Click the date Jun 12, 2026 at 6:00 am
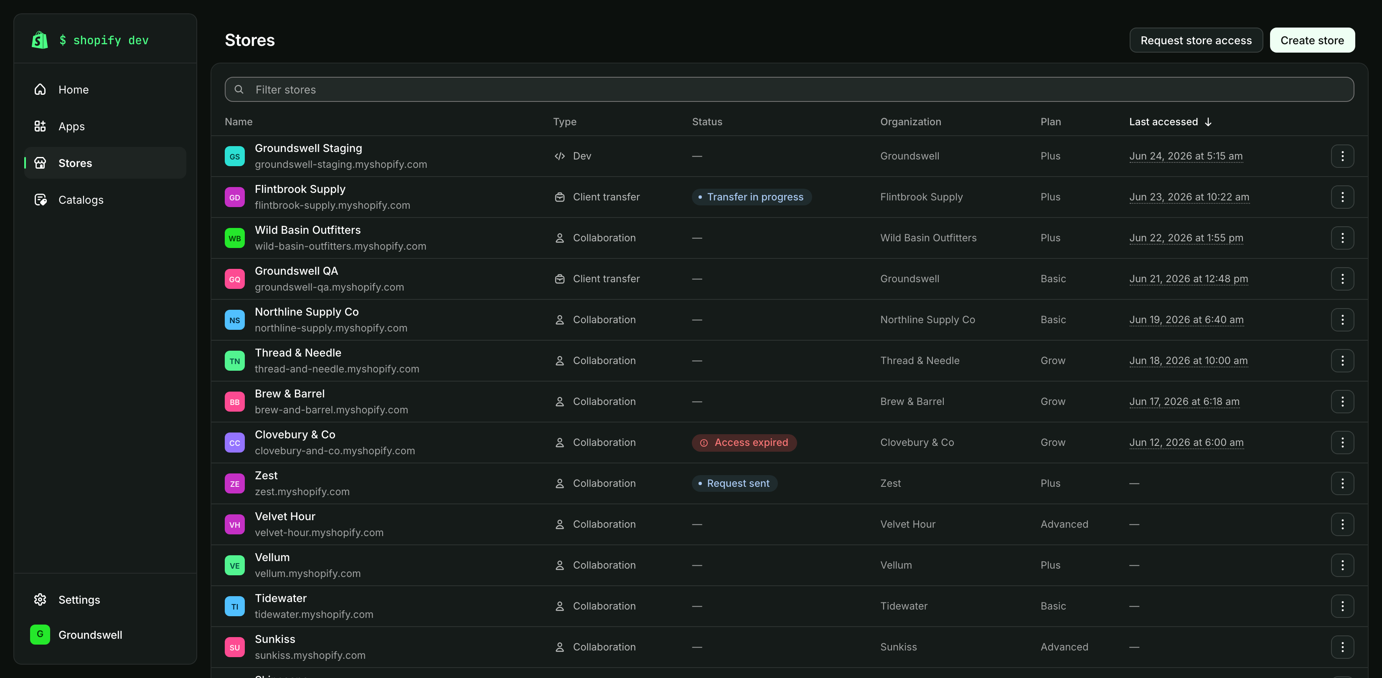Screen dimensions: 1382x678 [1186, 443]
